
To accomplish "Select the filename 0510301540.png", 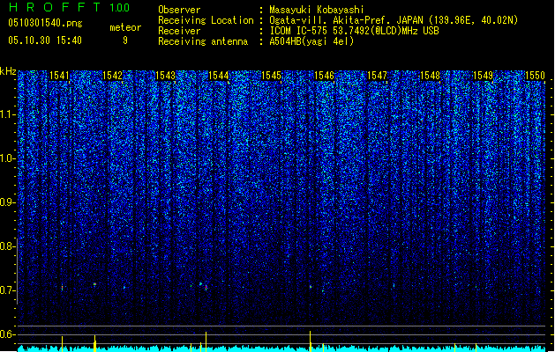I will click(45, 23).
